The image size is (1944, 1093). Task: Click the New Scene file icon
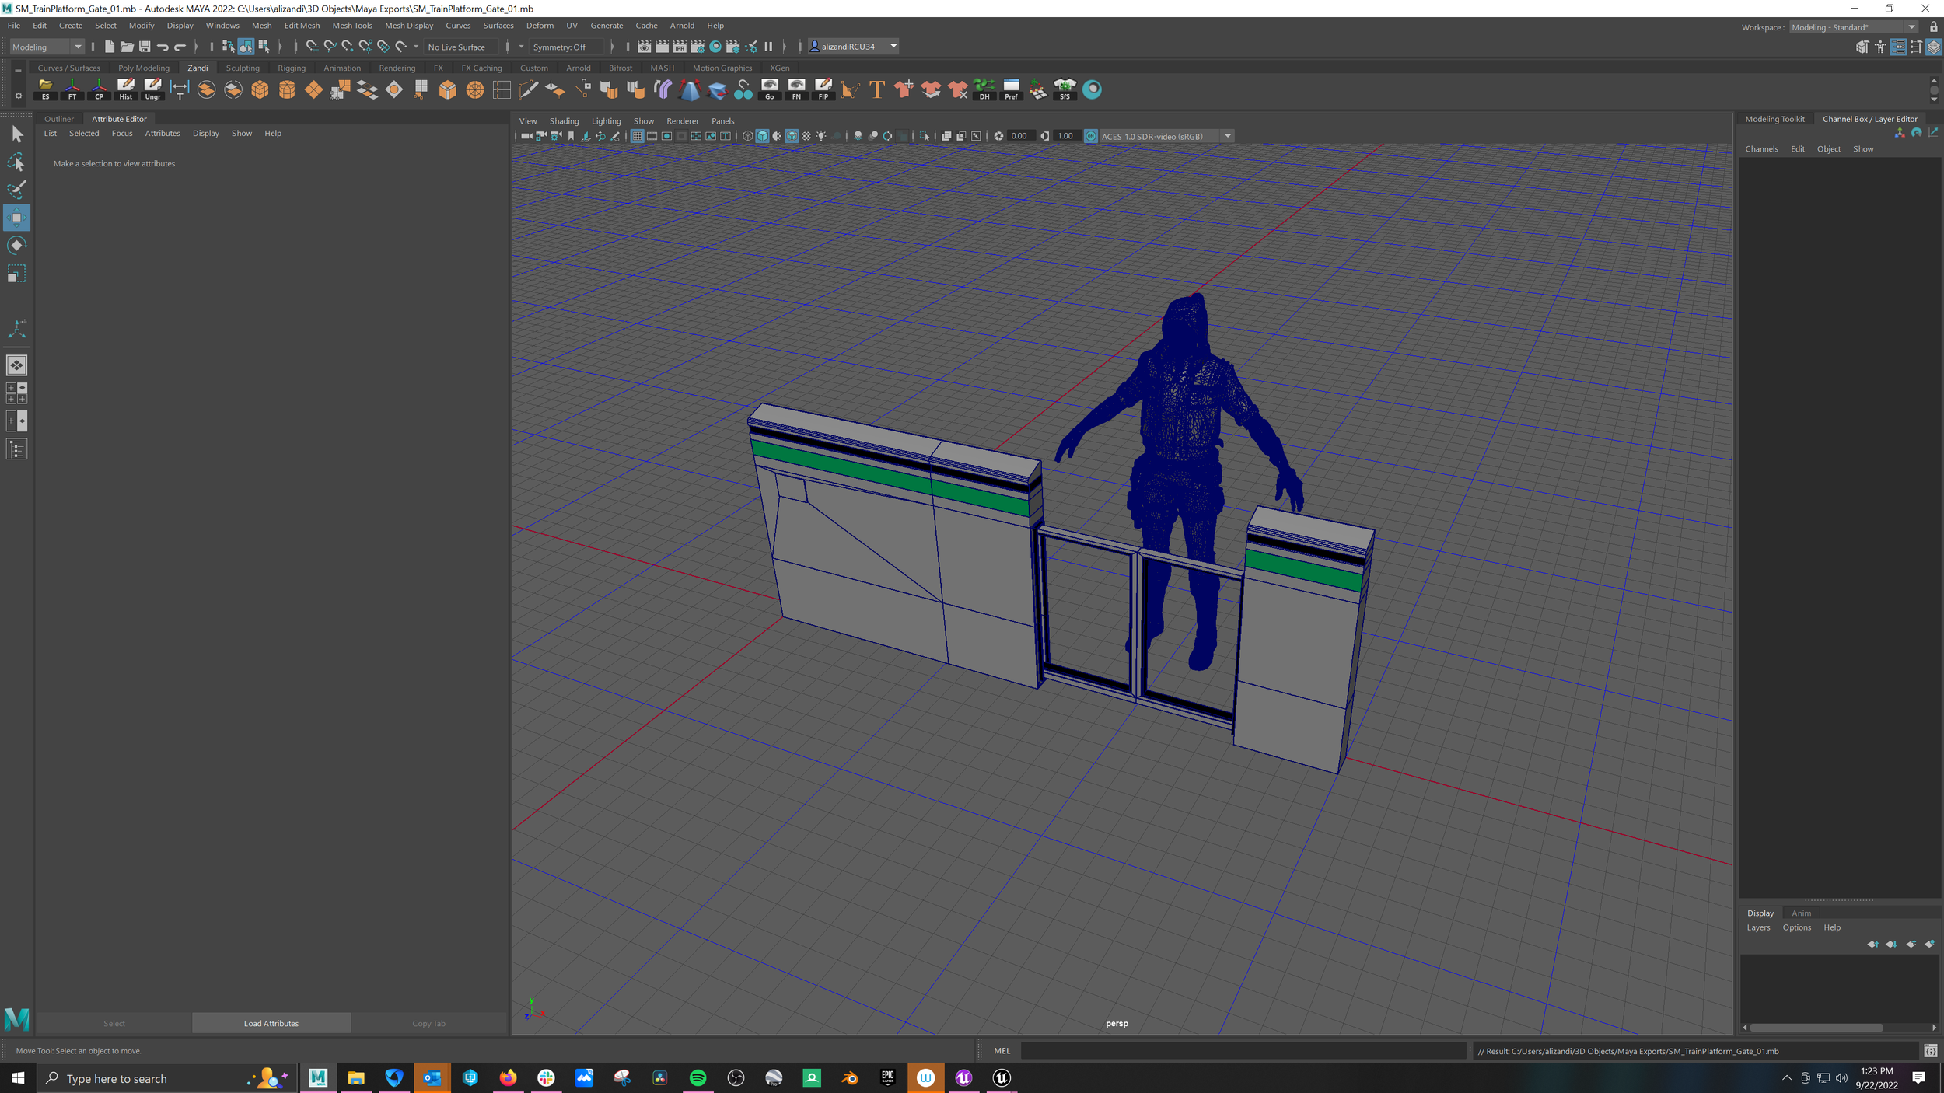point(109,47)
